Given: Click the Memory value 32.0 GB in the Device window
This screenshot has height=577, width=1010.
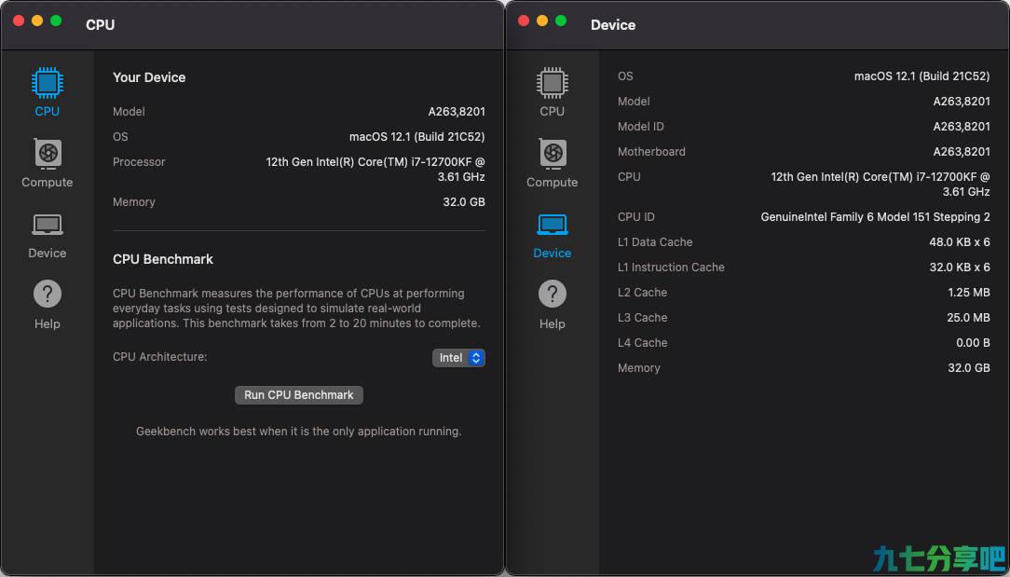Looking at the screenshot, I should click(969, 367).
